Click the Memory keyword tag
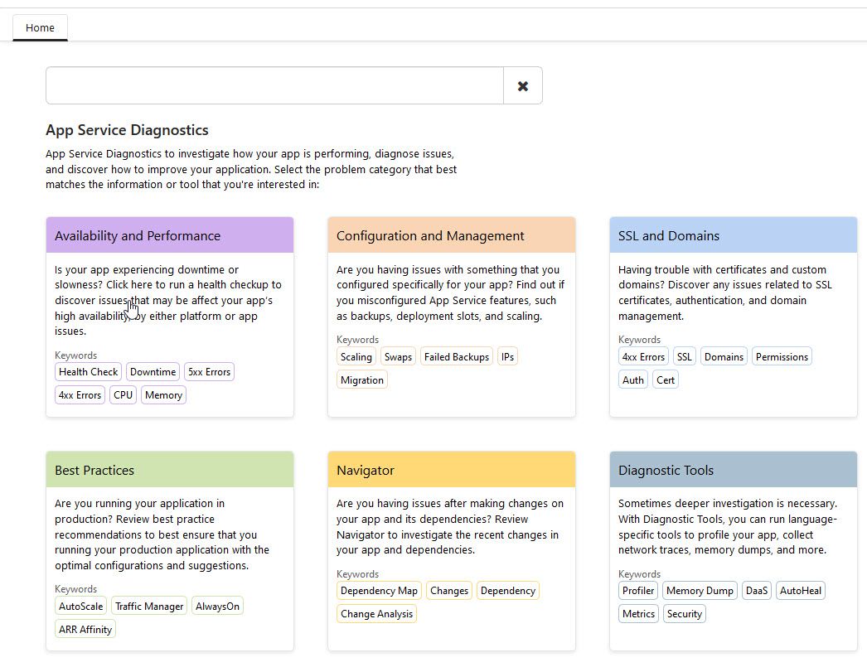 pos(163,395)
